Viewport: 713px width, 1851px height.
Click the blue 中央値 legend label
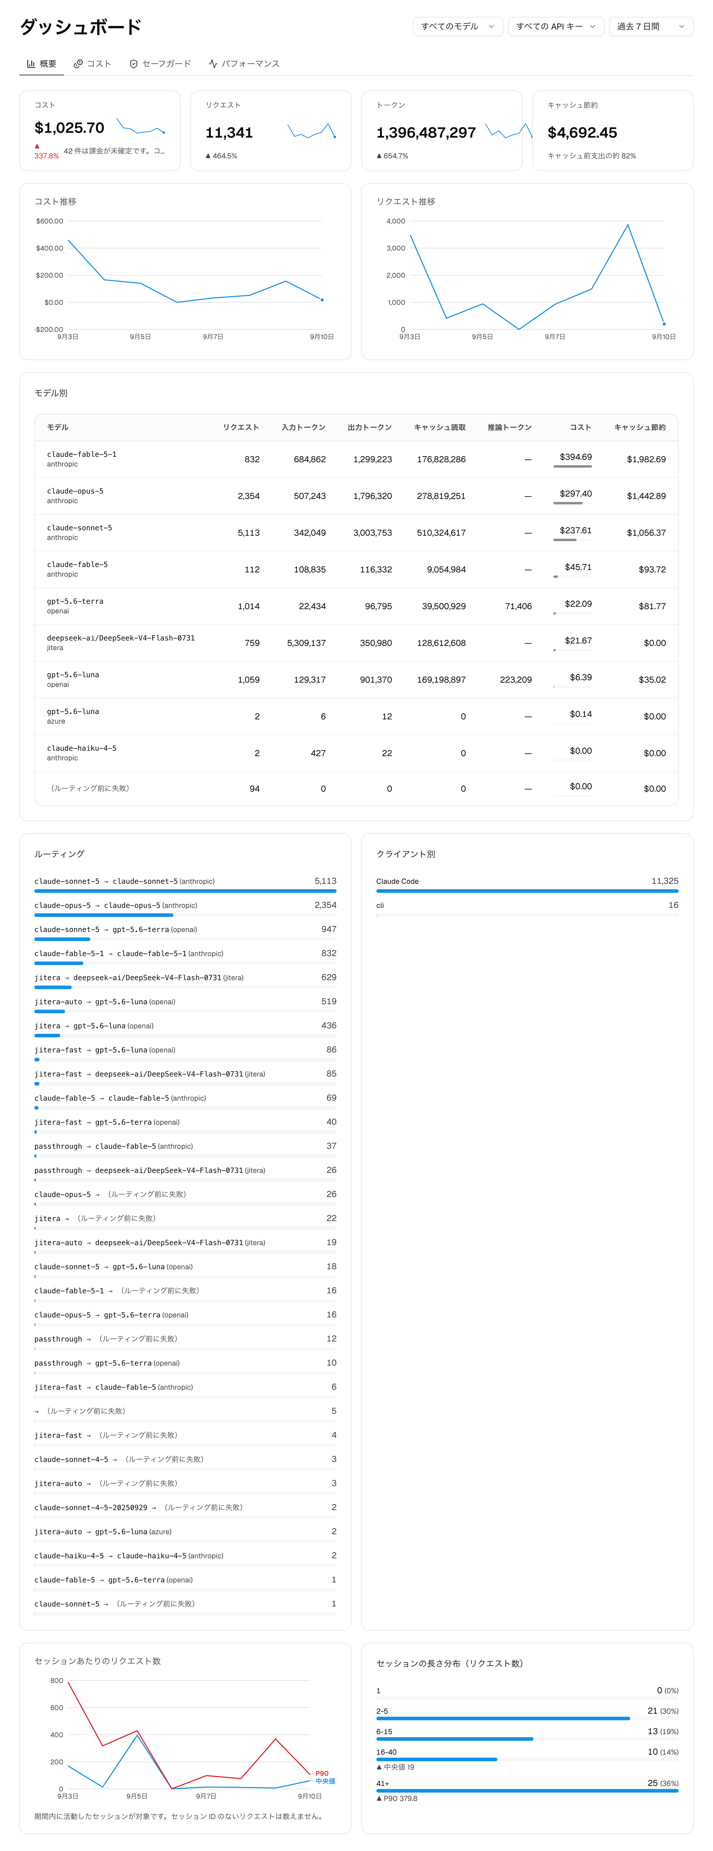point(325,1781)
